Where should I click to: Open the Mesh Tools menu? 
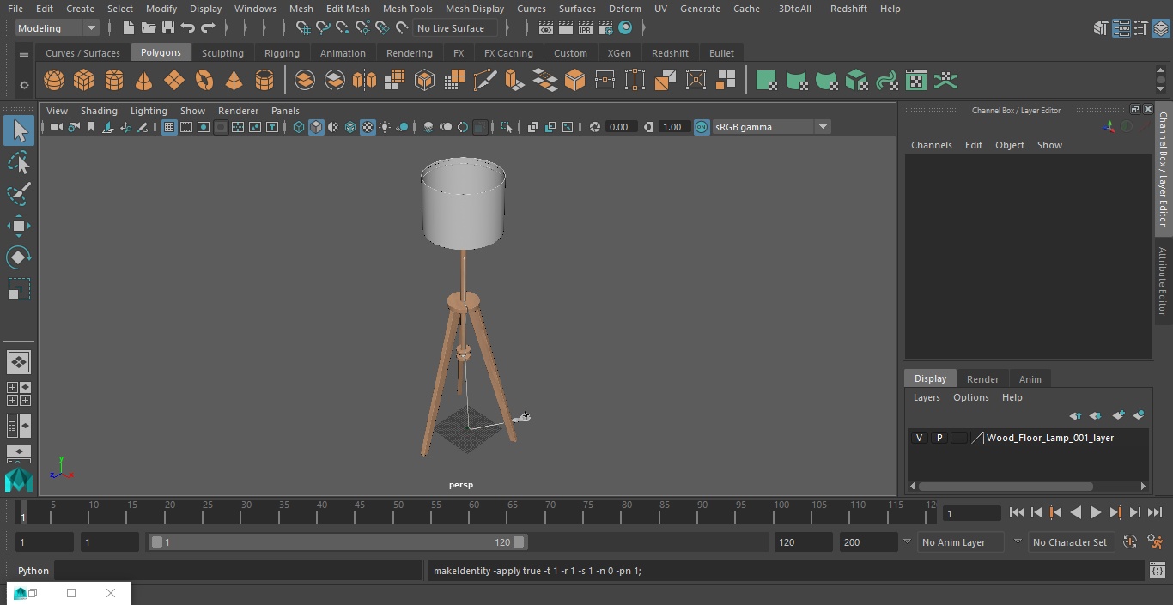point(408,9)
